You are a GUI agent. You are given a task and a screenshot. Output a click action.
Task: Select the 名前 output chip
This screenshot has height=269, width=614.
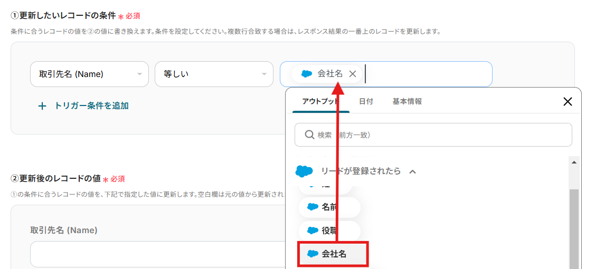(x=329, y=207)
